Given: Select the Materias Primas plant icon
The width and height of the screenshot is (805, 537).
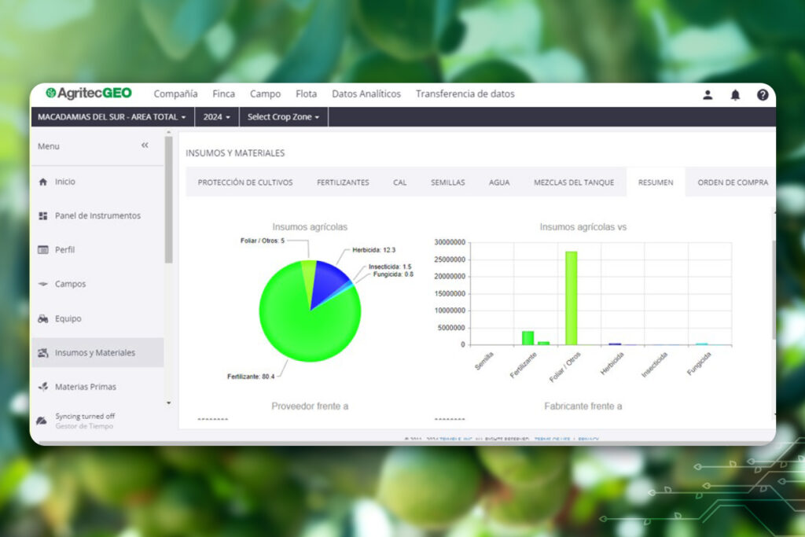Looking at the screenshot, I should pos(42,386).
